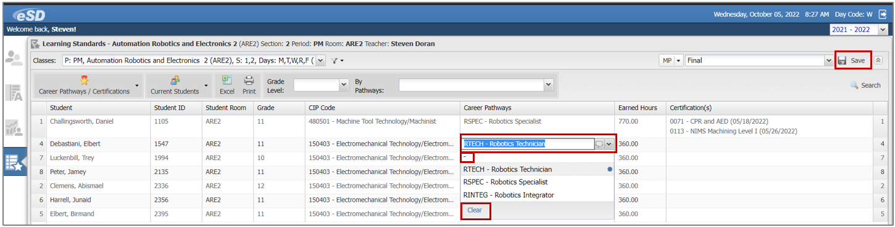895x227 pixels.
Task: Open the Career Pathways / Certifications menu
Action: (88, 85)
